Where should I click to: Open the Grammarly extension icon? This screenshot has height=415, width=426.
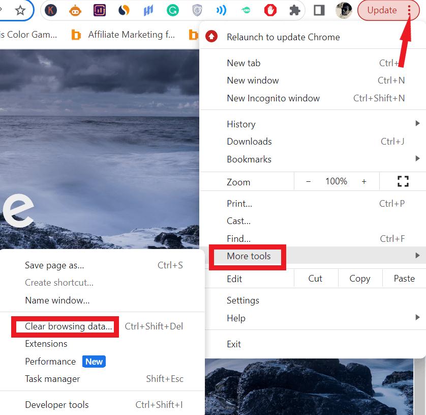[172, 11]
